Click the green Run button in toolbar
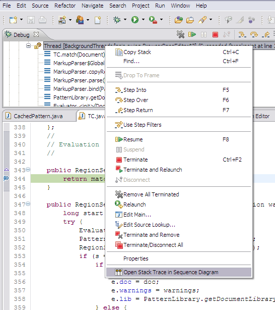The image size is (275, 310). pos(135,20)
